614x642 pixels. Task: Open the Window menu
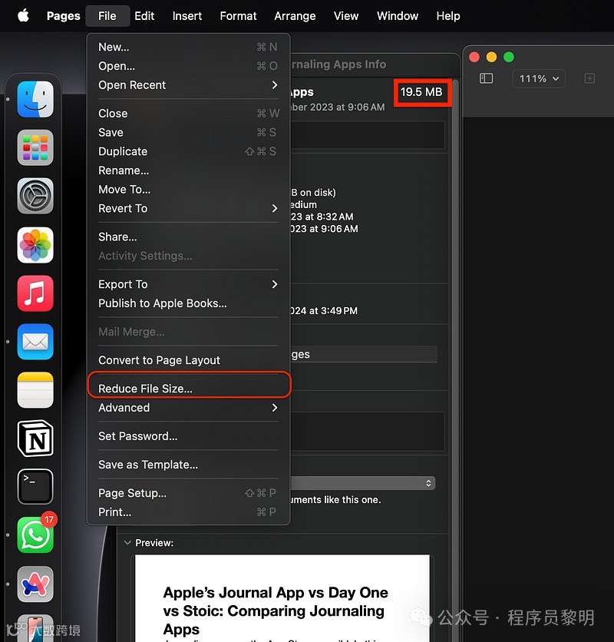[x=398, y=16]
